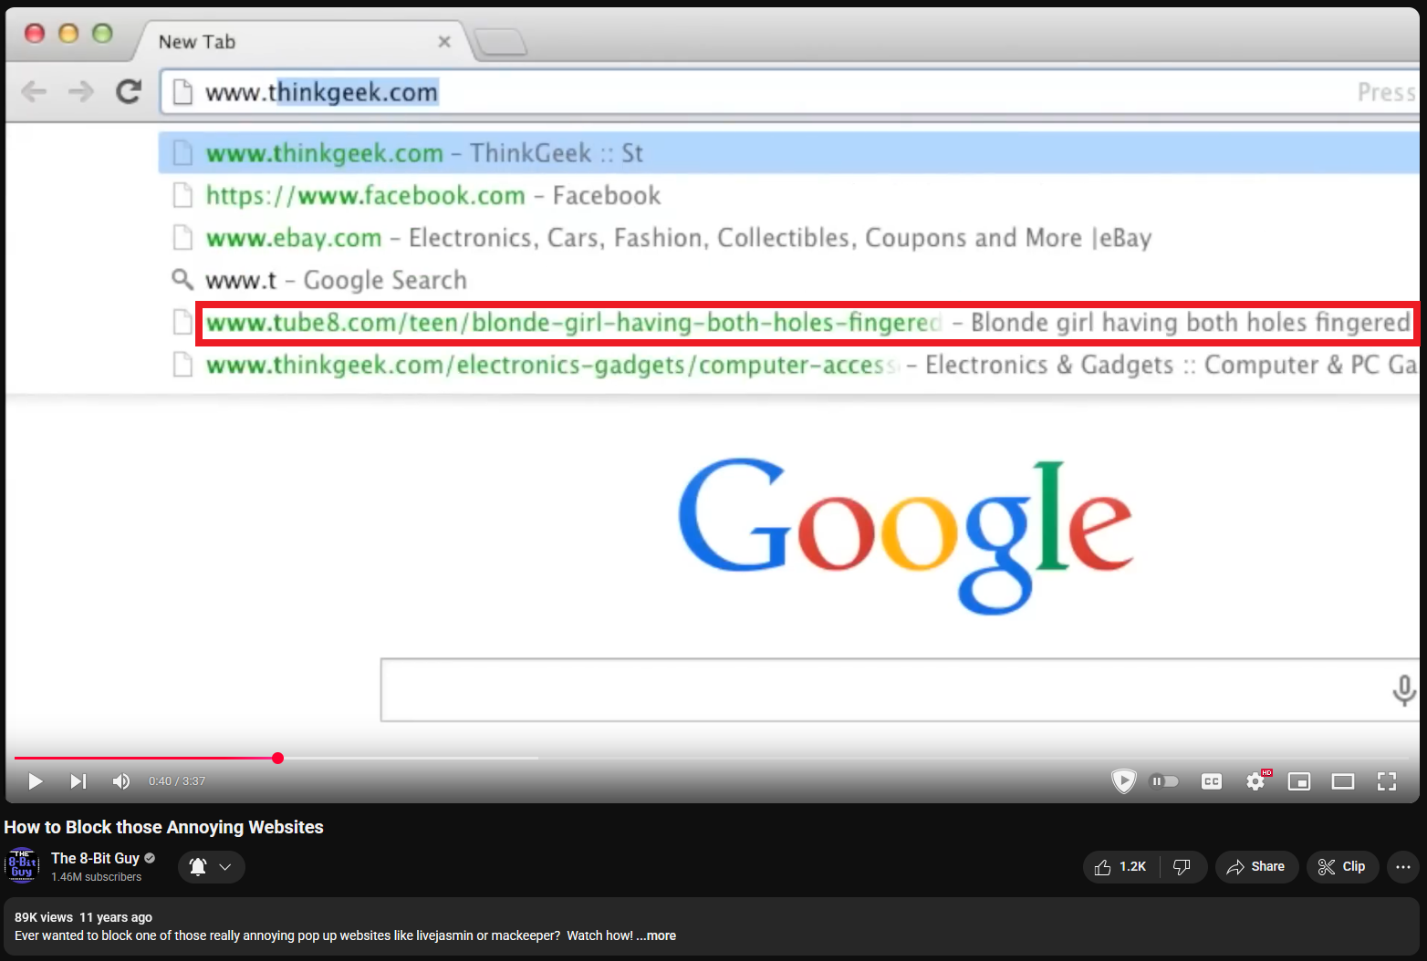Screen dimensions: 1427x961
Task: Click the browser back arrow in video
Action: click(34, 91)
